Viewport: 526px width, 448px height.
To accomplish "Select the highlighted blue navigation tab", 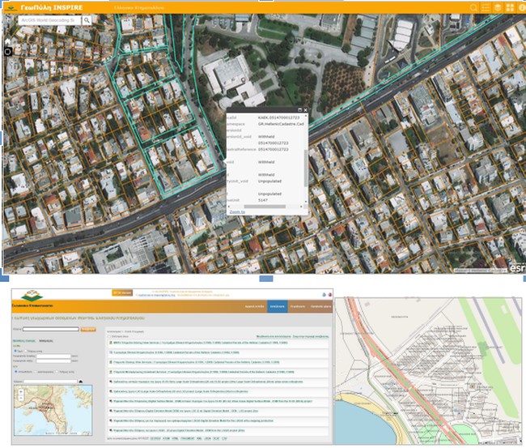I will click(277, 307).
